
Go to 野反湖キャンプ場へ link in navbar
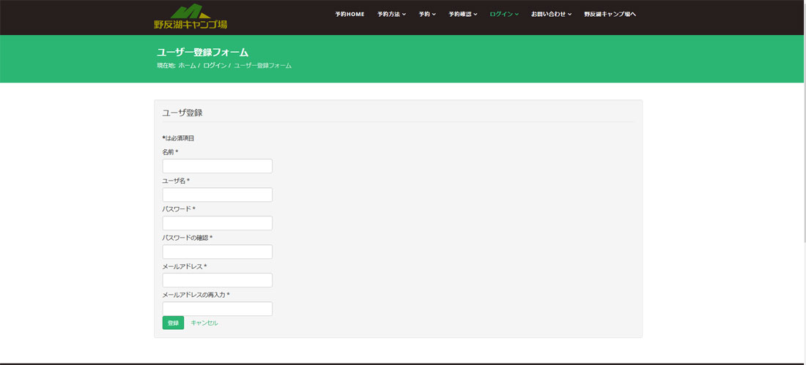(x=610, y=14)
